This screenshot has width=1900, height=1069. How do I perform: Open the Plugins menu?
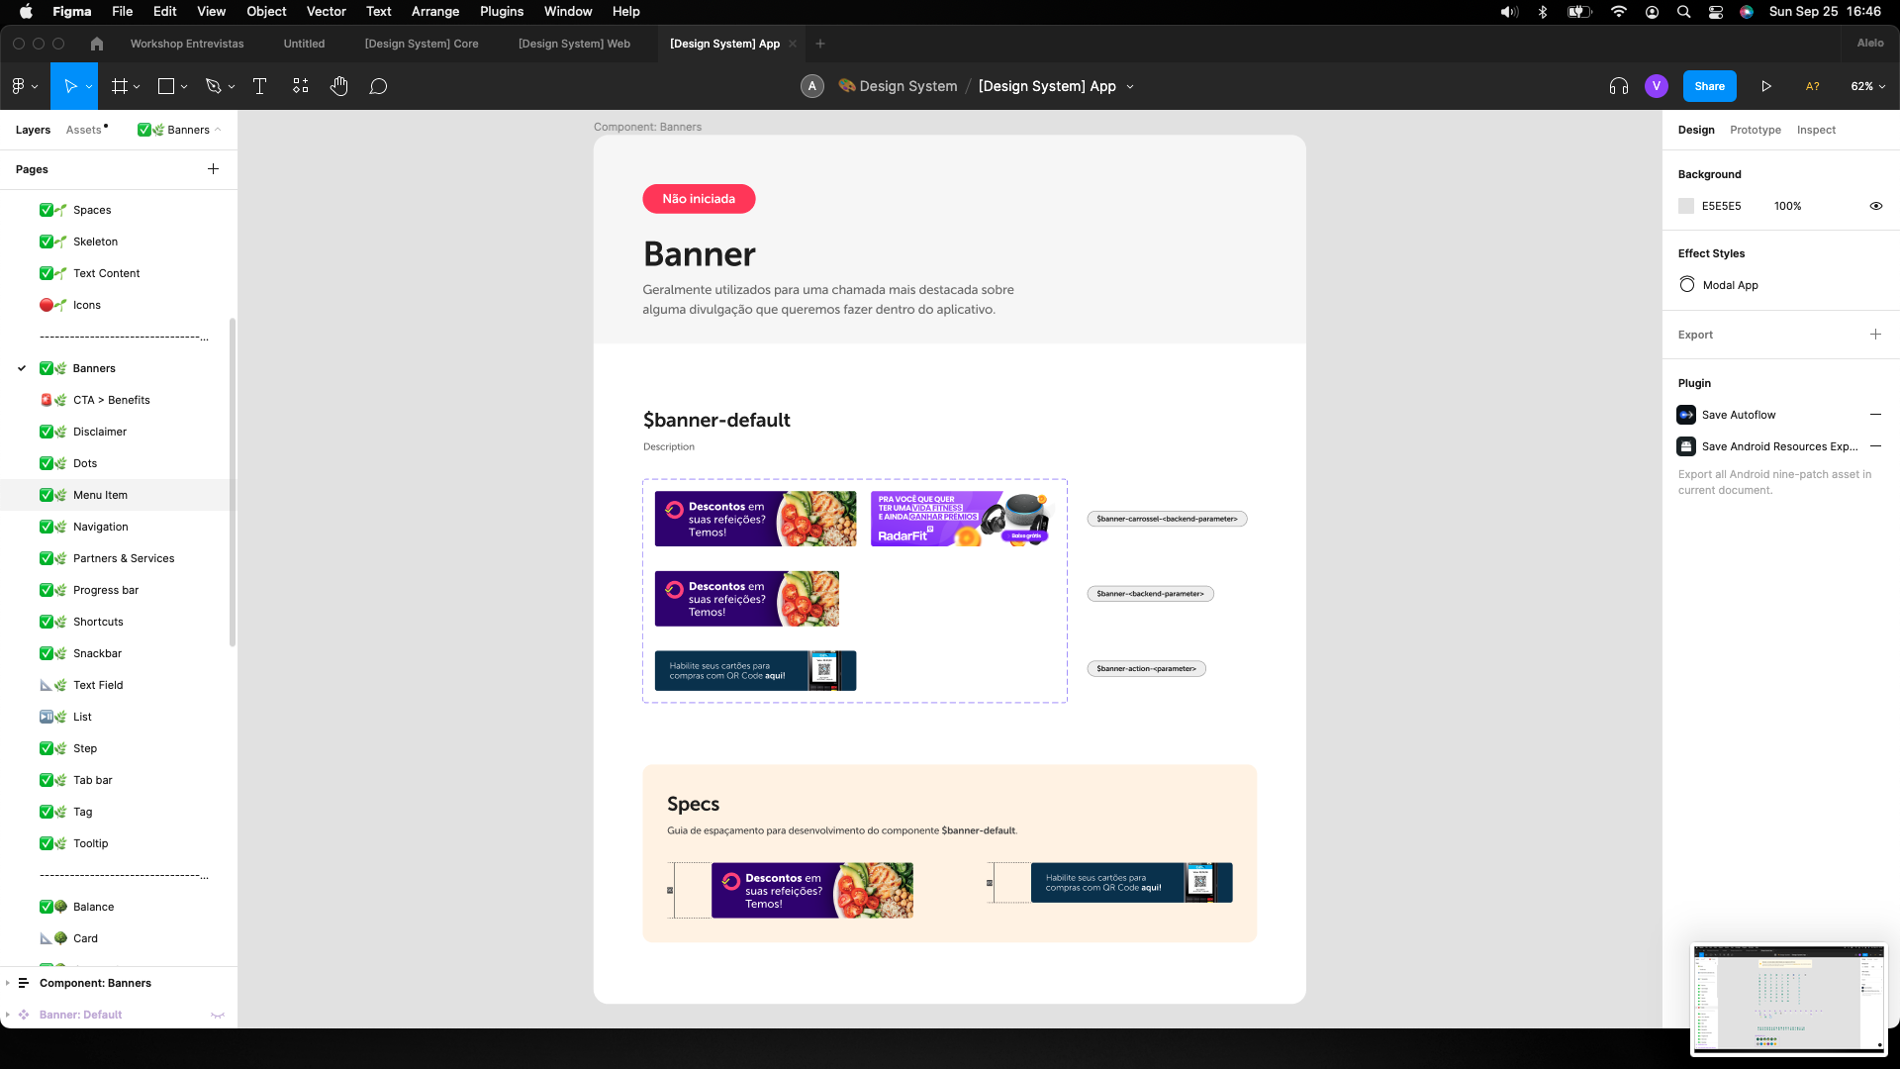click(x=501, y=12)
